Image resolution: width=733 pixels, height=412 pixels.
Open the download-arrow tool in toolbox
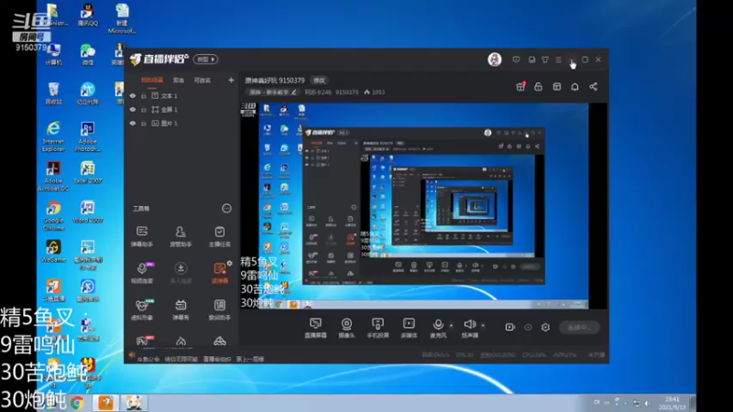click(181, 272)
